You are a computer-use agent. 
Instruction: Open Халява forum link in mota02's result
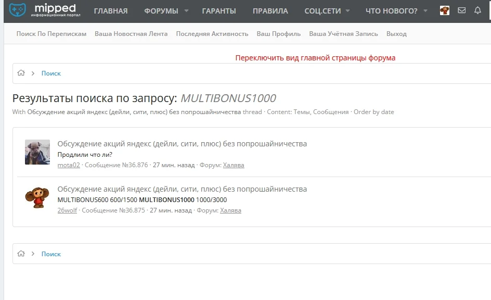click(x=234, y=165)
